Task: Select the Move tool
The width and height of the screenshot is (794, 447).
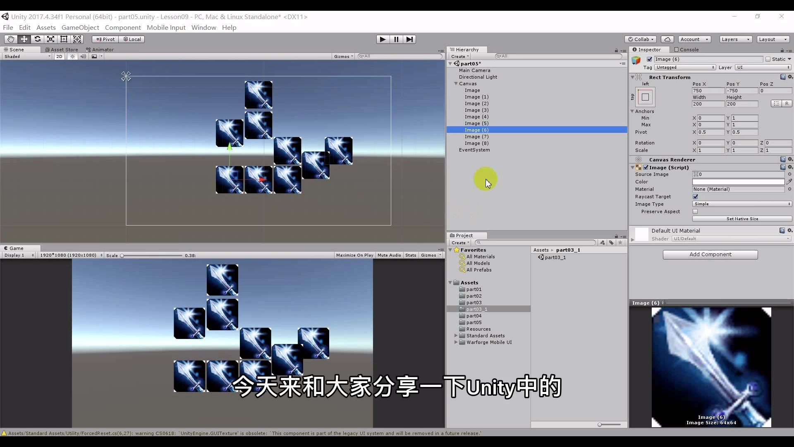Action: [x=24, y=39]
